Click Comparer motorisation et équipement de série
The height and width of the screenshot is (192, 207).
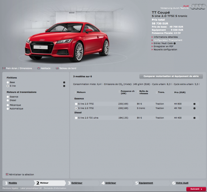pyautogui.click(x=171, y=76)
